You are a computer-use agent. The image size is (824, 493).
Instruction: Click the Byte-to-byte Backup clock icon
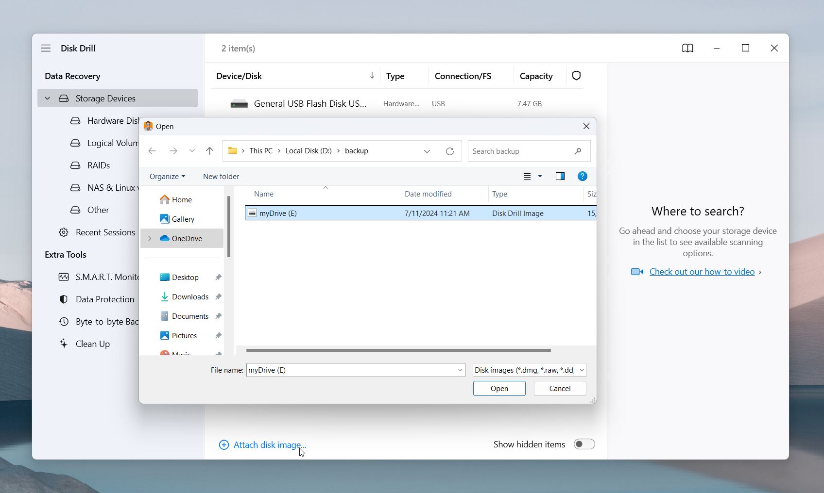click(64, 322)
